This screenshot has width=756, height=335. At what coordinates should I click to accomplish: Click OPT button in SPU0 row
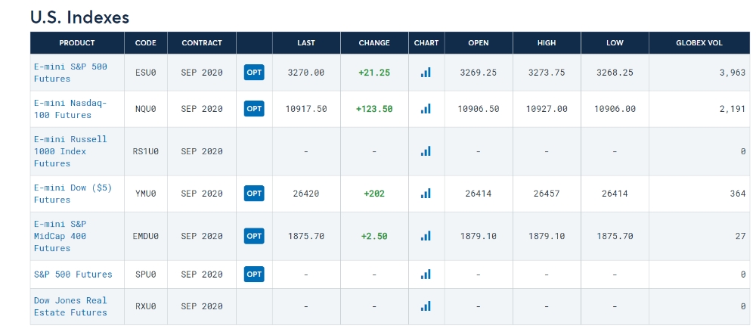pos(254,275)
